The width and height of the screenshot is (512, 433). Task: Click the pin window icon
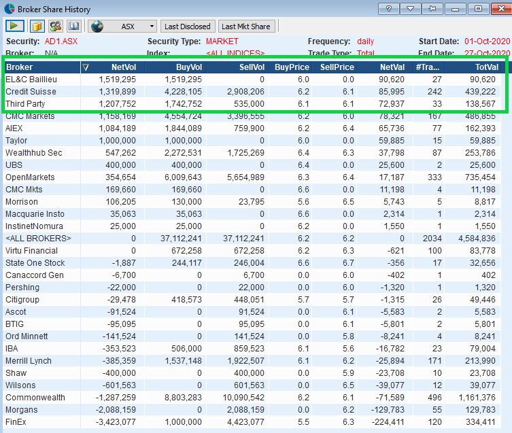pyautogui.click(x=432, y=9)
